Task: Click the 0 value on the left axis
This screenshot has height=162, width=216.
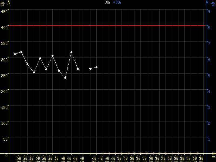Action: (6, 156)
